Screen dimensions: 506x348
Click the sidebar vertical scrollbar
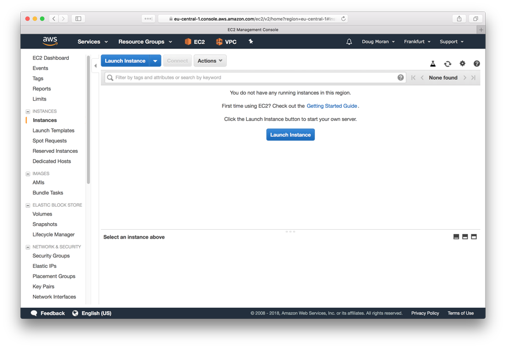[x=88, y=119]
